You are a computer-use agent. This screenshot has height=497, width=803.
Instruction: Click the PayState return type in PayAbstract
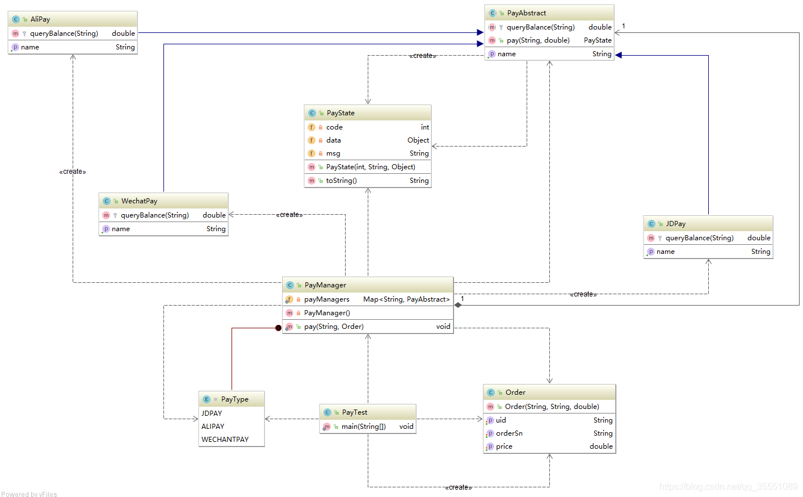pos(598,40)
